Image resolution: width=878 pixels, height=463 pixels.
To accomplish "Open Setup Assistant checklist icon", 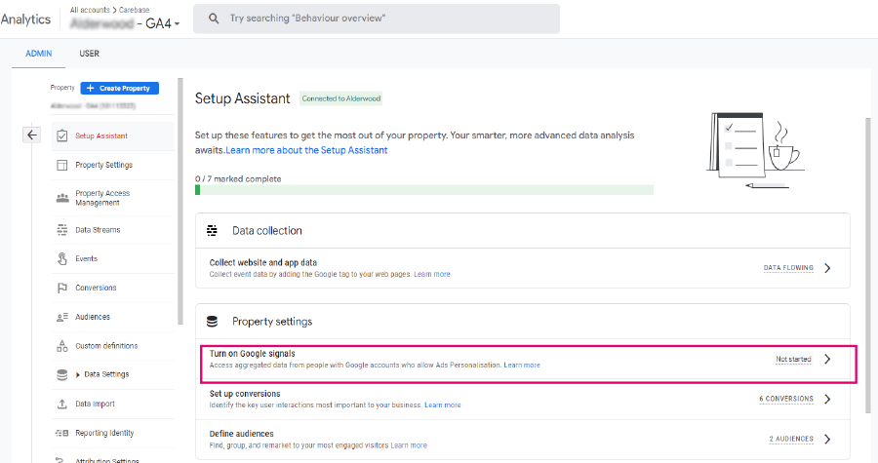I will 62,135.
